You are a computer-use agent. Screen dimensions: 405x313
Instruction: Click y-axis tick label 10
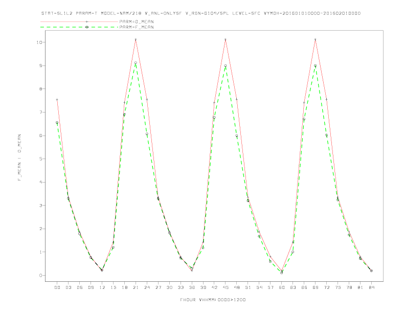click(39, 42)
